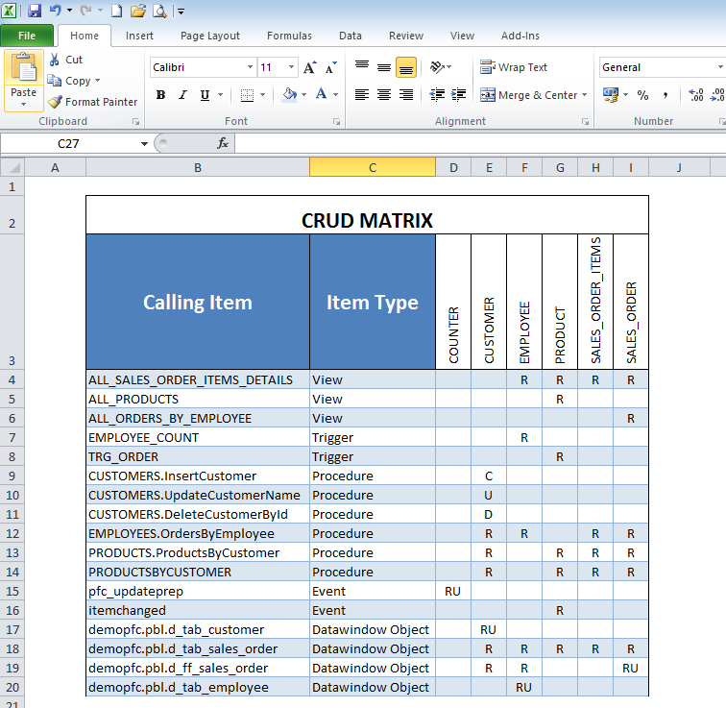Click the Format Painter brush icon

coord(55,102)
